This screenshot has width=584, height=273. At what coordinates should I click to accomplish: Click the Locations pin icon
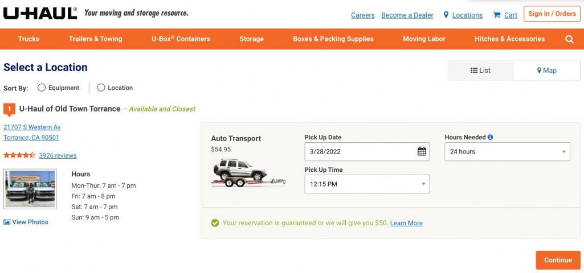tap(446, 15)
